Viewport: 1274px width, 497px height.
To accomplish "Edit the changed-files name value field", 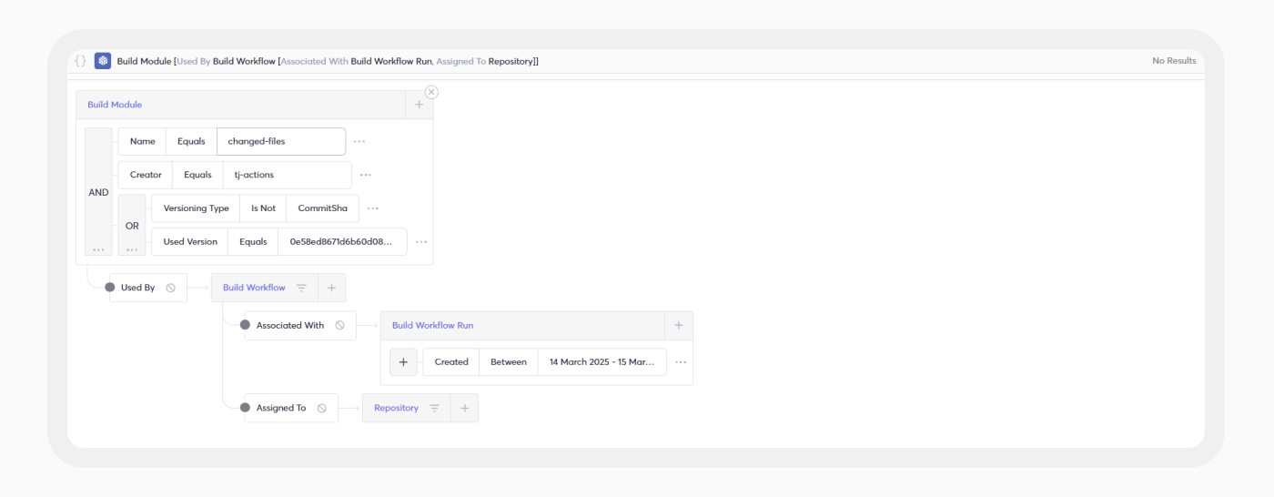I will click(x=280, y=142).
